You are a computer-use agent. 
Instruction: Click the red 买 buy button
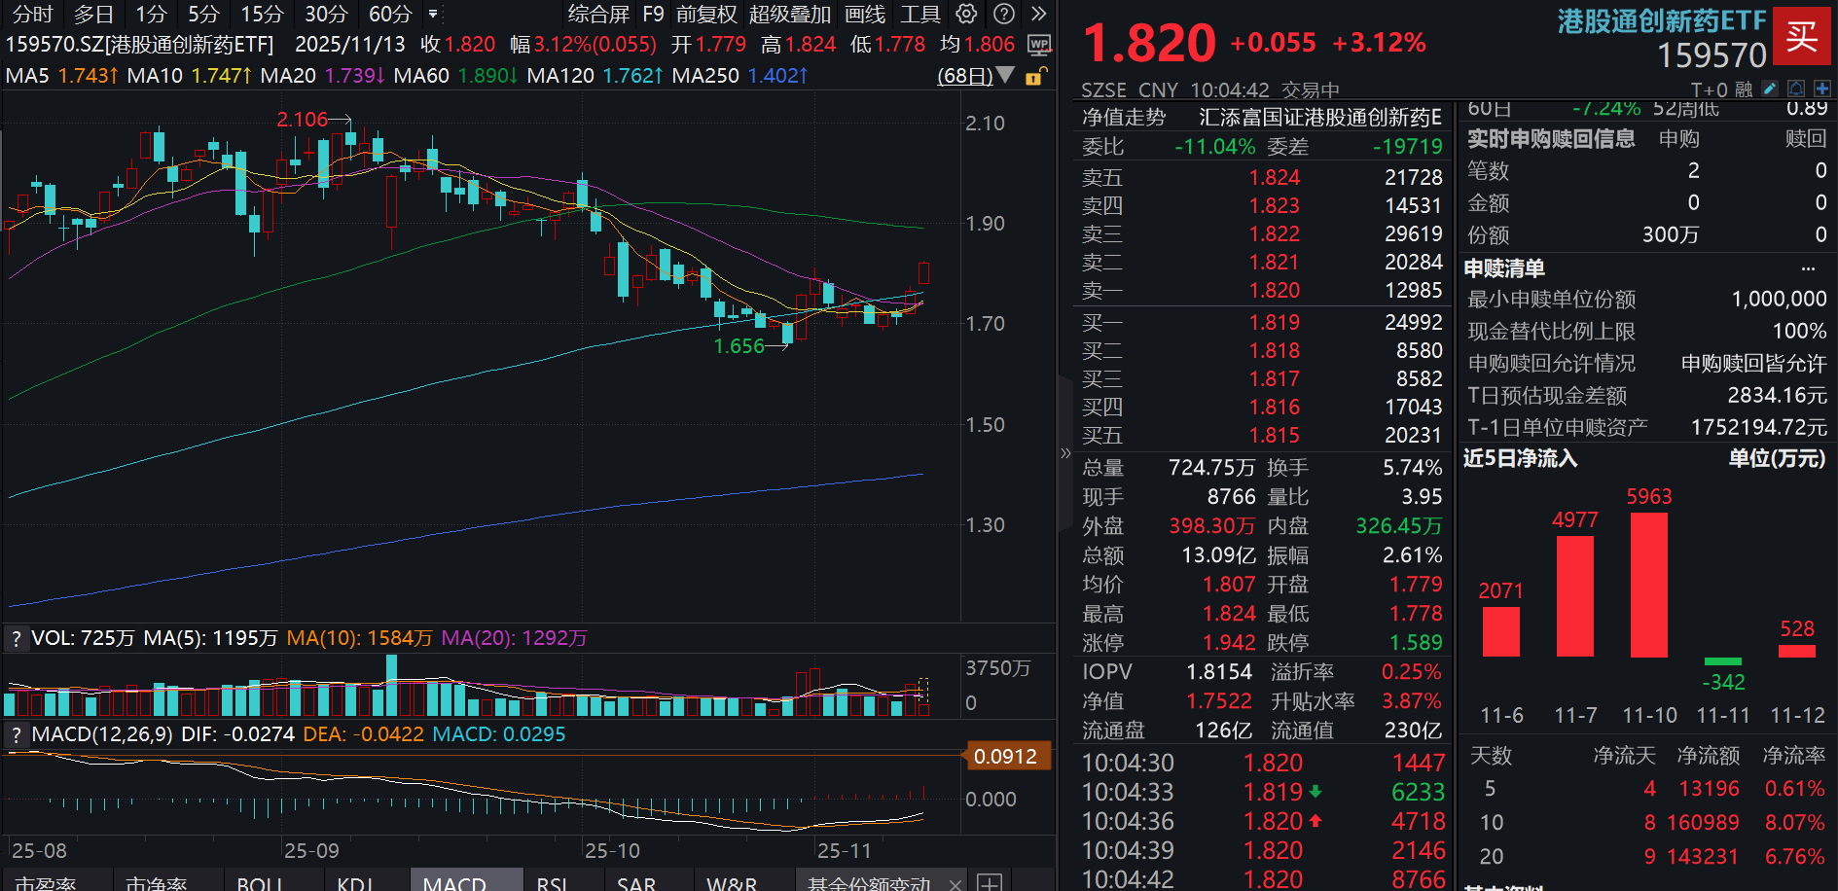click(x=1802, y=37)
